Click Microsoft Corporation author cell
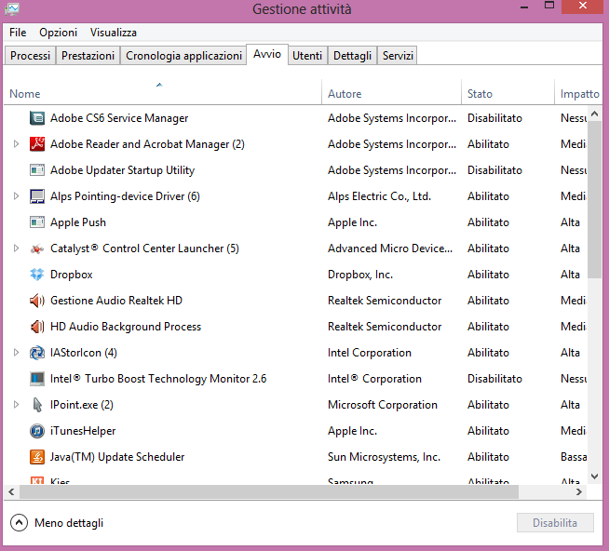The image size is (609, 551). [x=383, y=405]
